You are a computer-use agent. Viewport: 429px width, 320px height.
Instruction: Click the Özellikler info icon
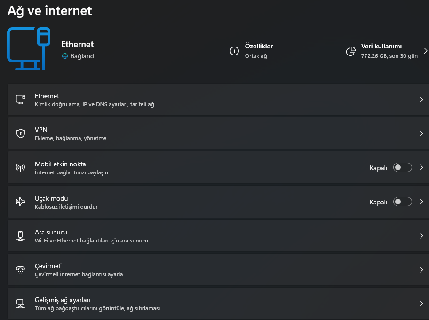click(234, 51)
